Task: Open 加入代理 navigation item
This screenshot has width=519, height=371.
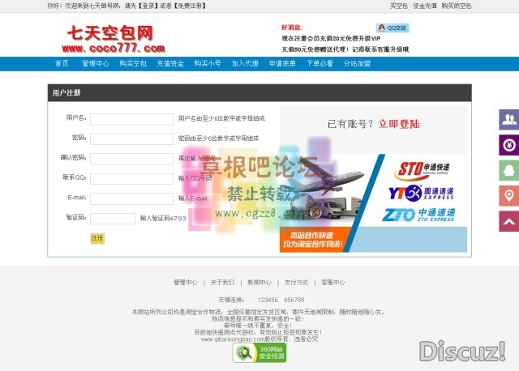Action: (245, 63)
